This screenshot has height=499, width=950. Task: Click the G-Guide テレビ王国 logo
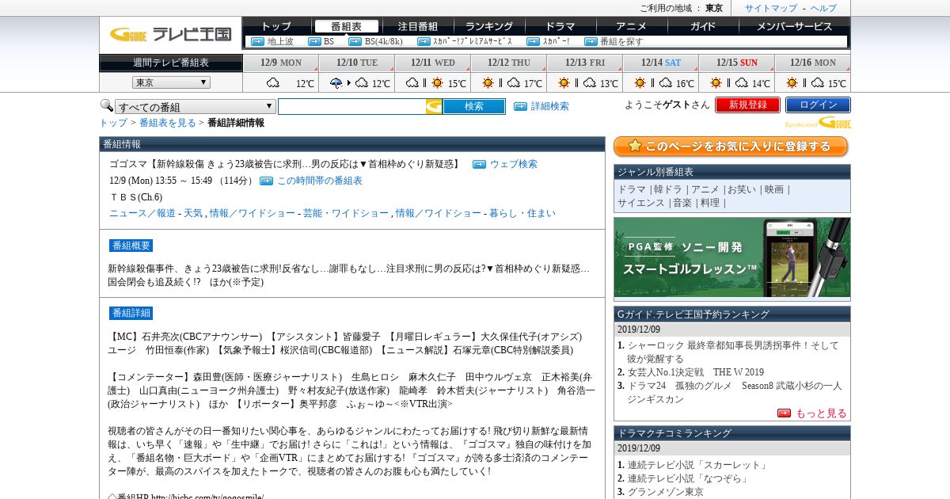click(170, 34)
